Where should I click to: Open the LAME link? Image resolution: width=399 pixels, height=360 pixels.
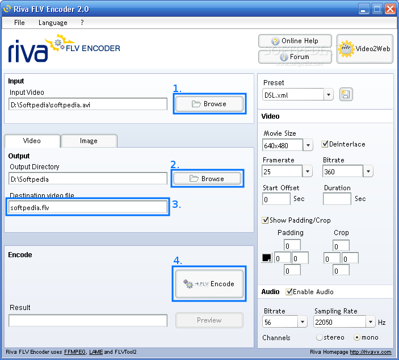(96, 352)
